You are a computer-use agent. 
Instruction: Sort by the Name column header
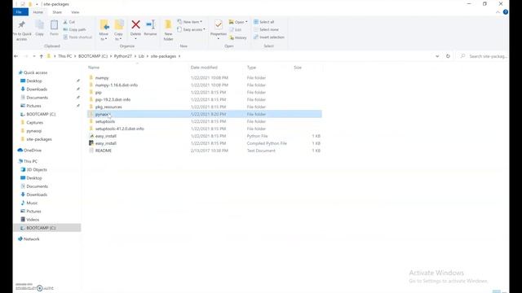click(94, 68)
